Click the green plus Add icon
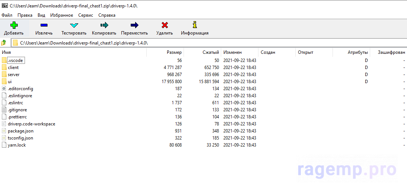Image resolution: width=407 pixels, height=187 pixels. 14,25
